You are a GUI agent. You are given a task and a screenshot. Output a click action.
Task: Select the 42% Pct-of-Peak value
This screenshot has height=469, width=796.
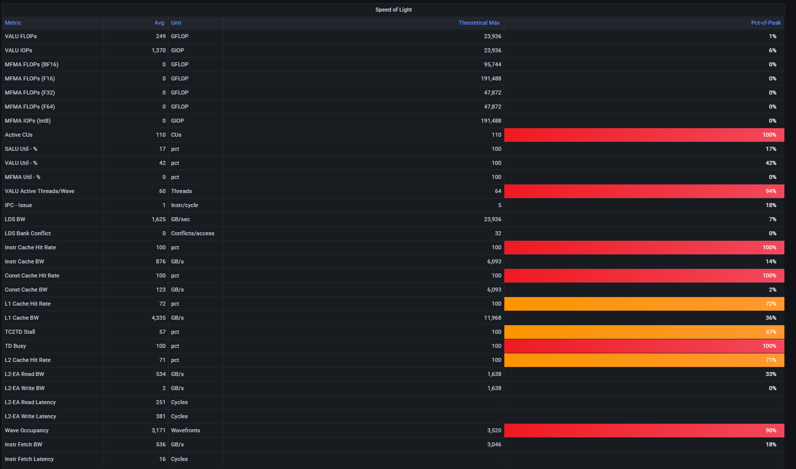pyautogui.click(x=771, y=163)
